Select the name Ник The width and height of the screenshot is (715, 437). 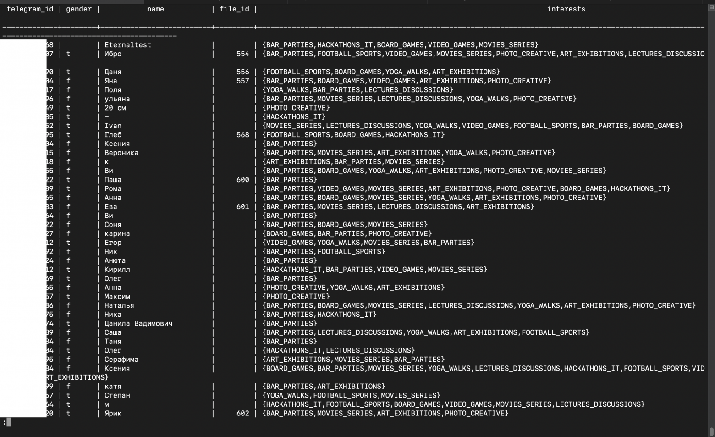111,252
